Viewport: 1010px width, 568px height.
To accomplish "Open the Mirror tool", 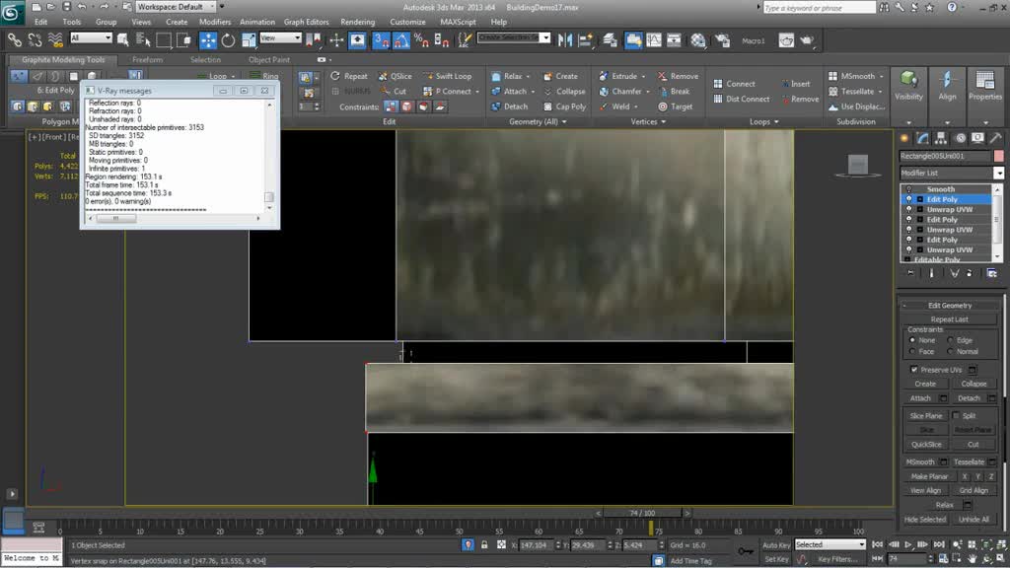I will point(565,40).
